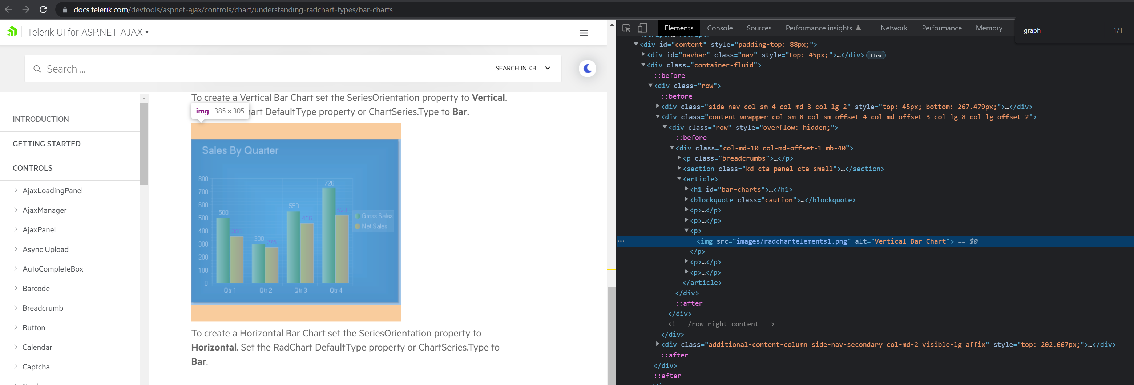The image size is (1134, 385).
Task: Open the Performance insights tab
Action: point(823,28)
